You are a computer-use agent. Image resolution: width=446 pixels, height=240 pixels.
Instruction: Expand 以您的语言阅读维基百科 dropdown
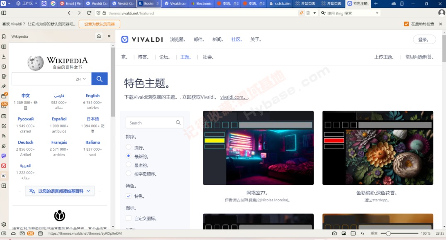(x=59, y=191)
